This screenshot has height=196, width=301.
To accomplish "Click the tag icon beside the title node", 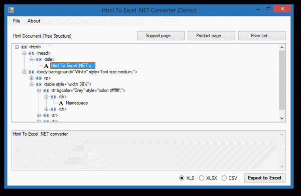I will [x=39, y=59].
